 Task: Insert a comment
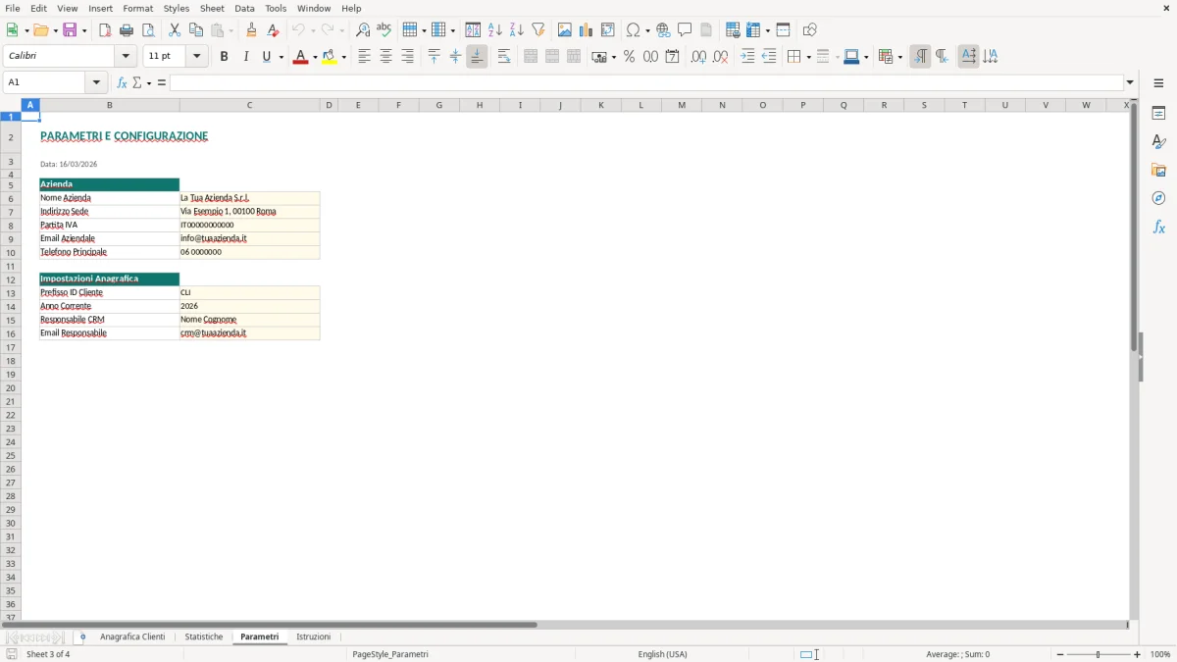(686, 30)
